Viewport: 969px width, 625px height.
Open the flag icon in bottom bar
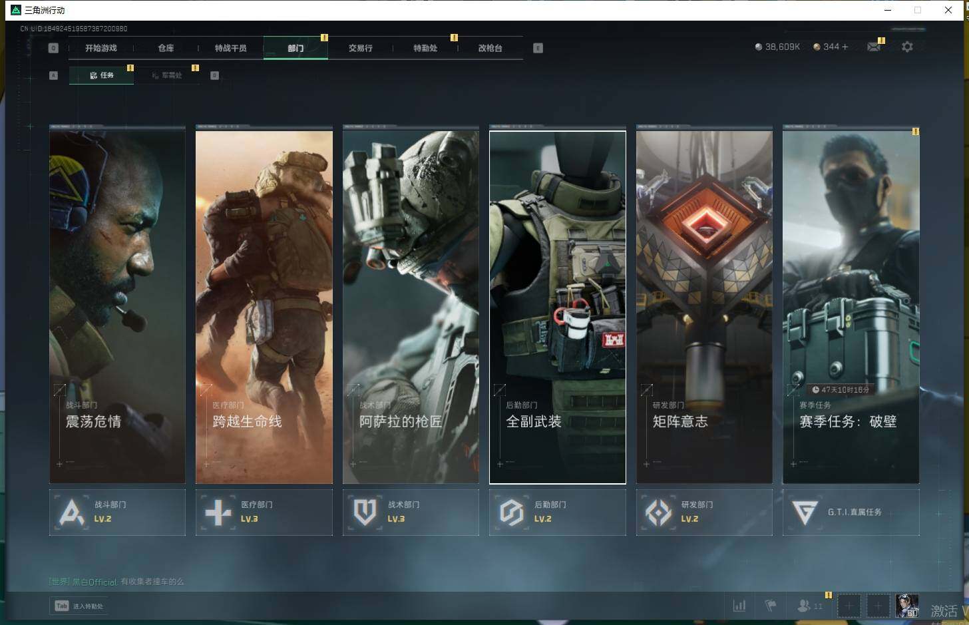pyautogui.click(x=771, y=606)
